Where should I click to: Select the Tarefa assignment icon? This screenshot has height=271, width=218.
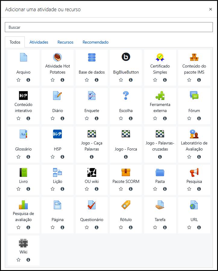coord(160,205)
